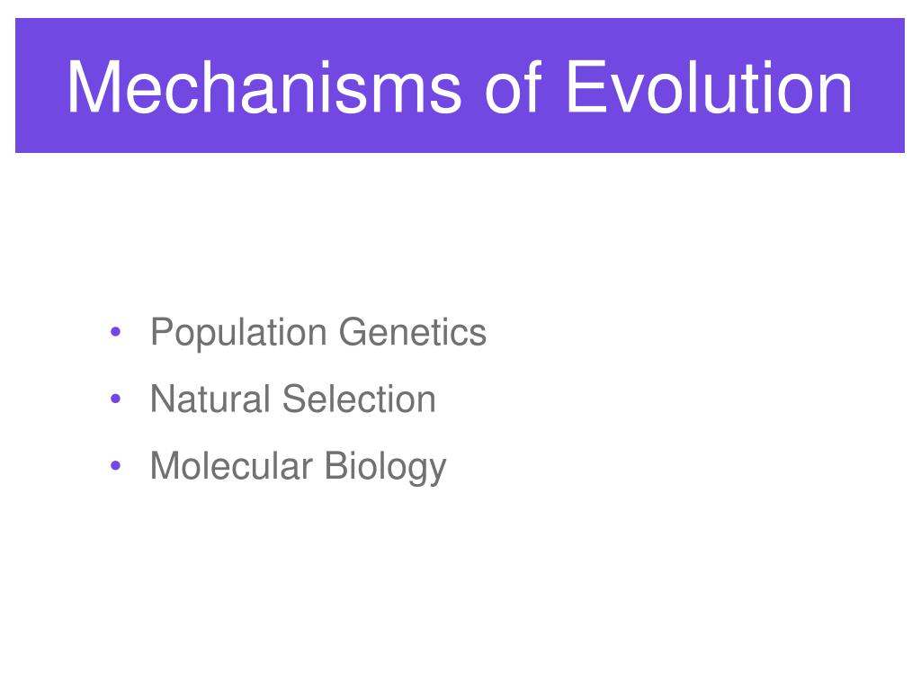Select the Molecular Biology bullet text
This screenshot has height=691, width=921.
[299, 467]
